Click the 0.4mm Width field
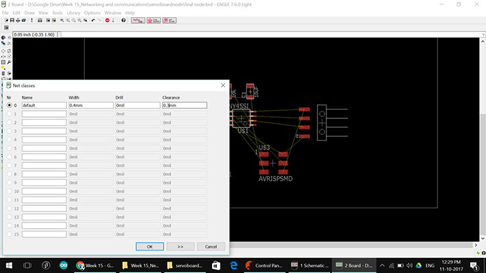The width and height of the screenshot is (486, 273). tap(91, 105)
